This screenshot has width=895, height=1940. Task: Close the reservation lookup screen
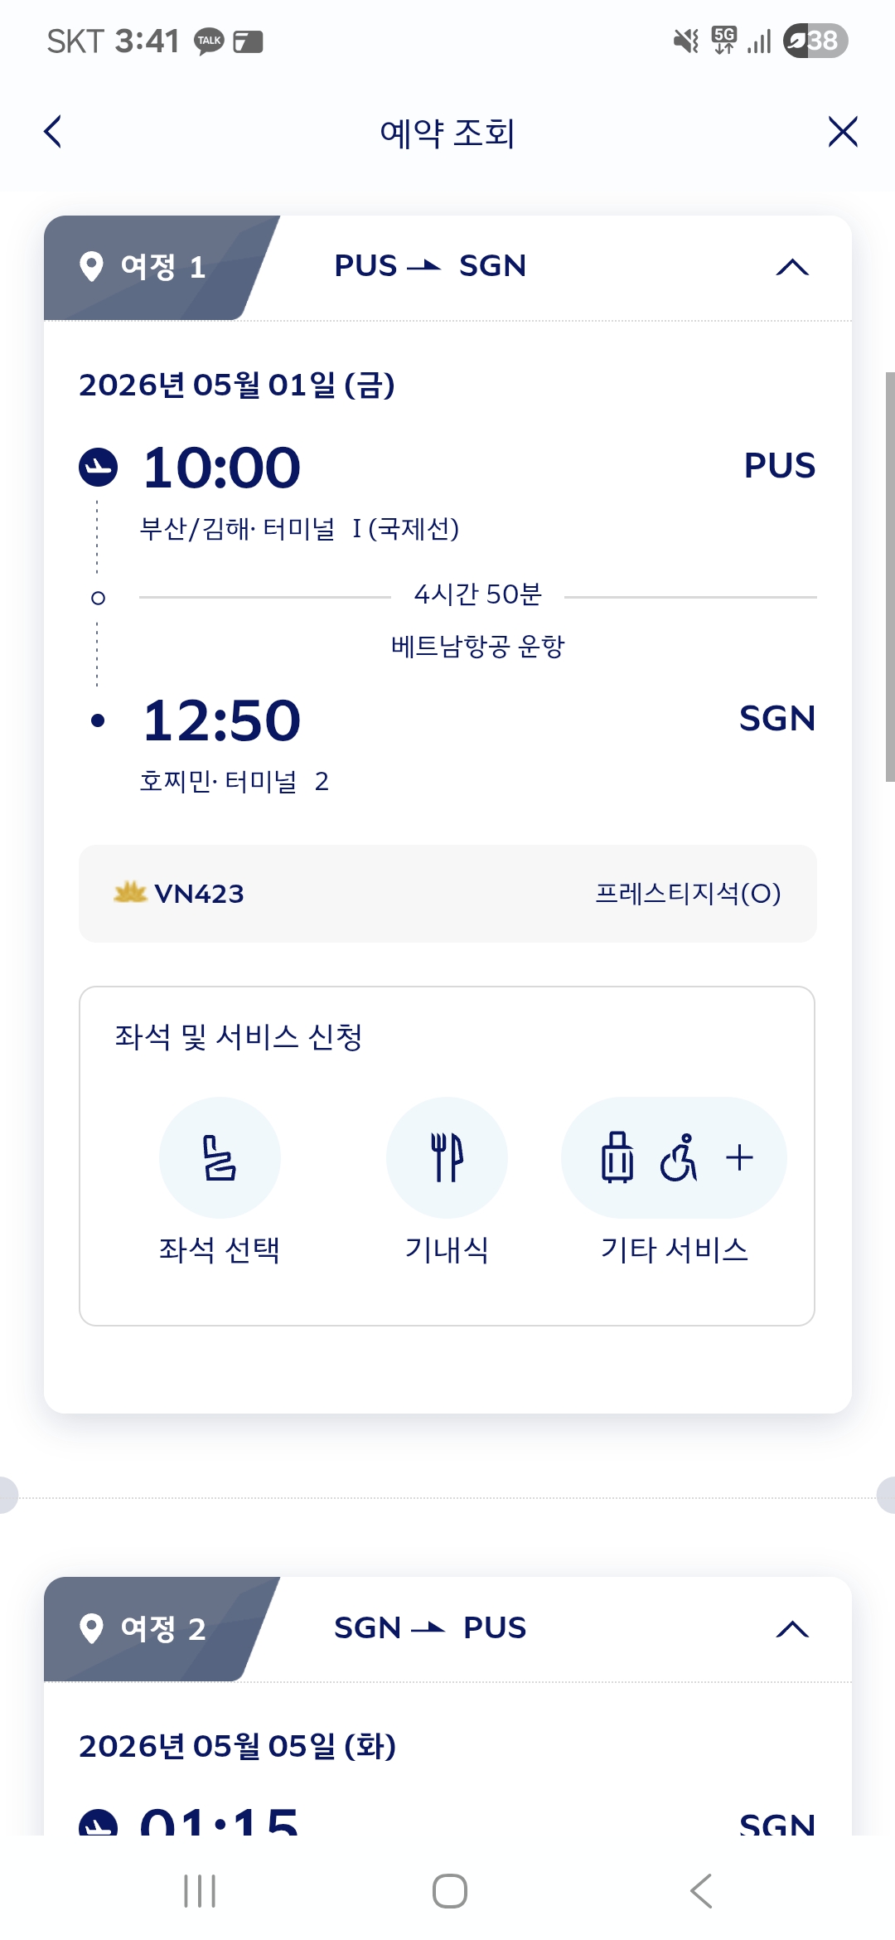[842, 132]
